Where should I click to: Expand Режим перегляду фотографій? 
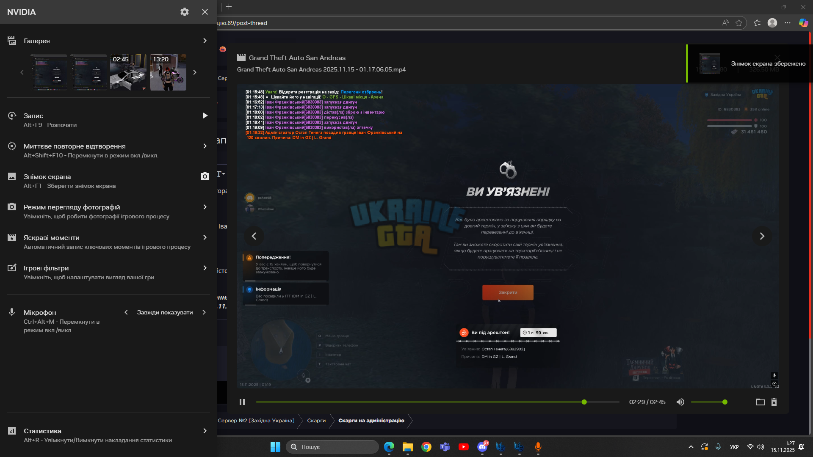coord(205,207)
